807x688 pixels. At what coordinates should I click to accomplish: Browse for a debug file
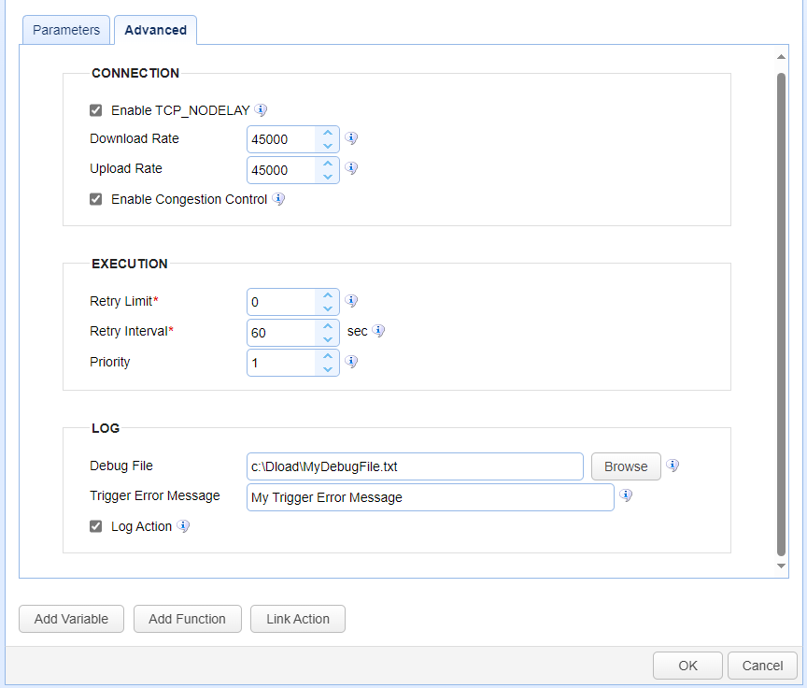(626, 466)
